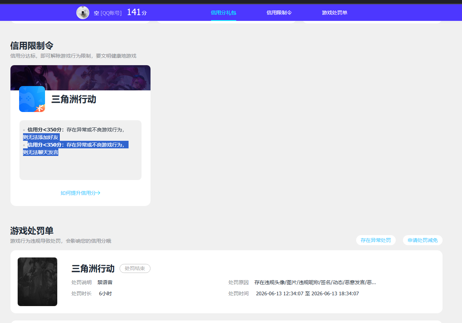Click the 游戏处罚单 section heading
Viewport: 462px width, 323px height.
[x=32, y=231]
